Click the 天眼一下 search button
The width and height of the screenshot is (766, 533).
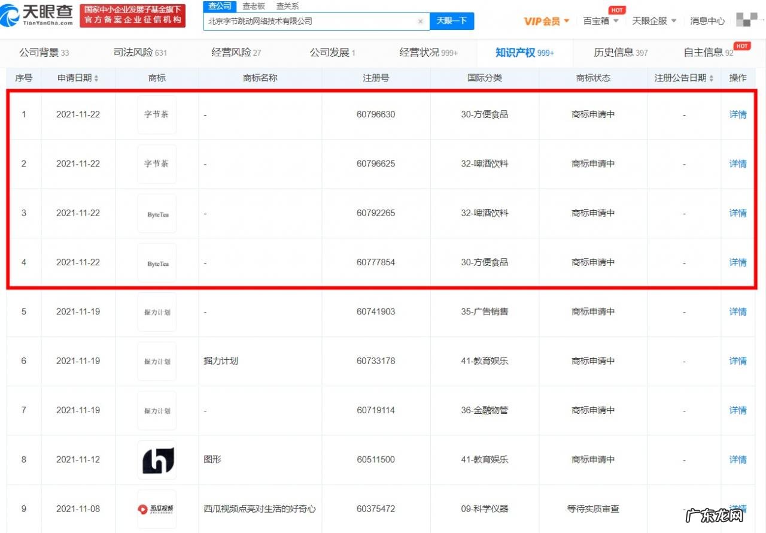coord(452,20)
